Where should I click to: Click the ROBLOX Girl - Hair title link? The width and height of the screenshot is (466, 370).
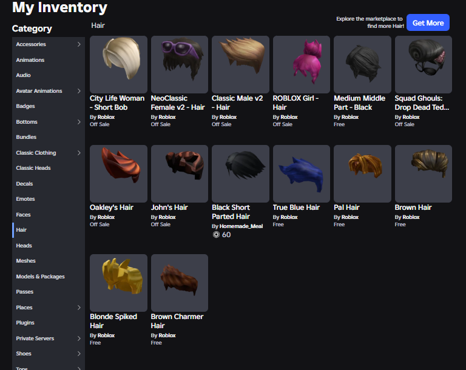coord(295,103)
